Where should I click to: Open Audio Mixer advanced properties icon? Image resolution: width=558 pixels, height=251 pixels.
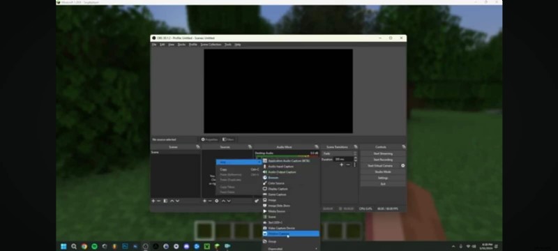[257, 201]
